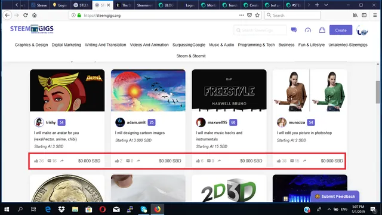This screenshot has height=215, width=382.
Task: Open the user profile avatar
Action: coord(362,30)
